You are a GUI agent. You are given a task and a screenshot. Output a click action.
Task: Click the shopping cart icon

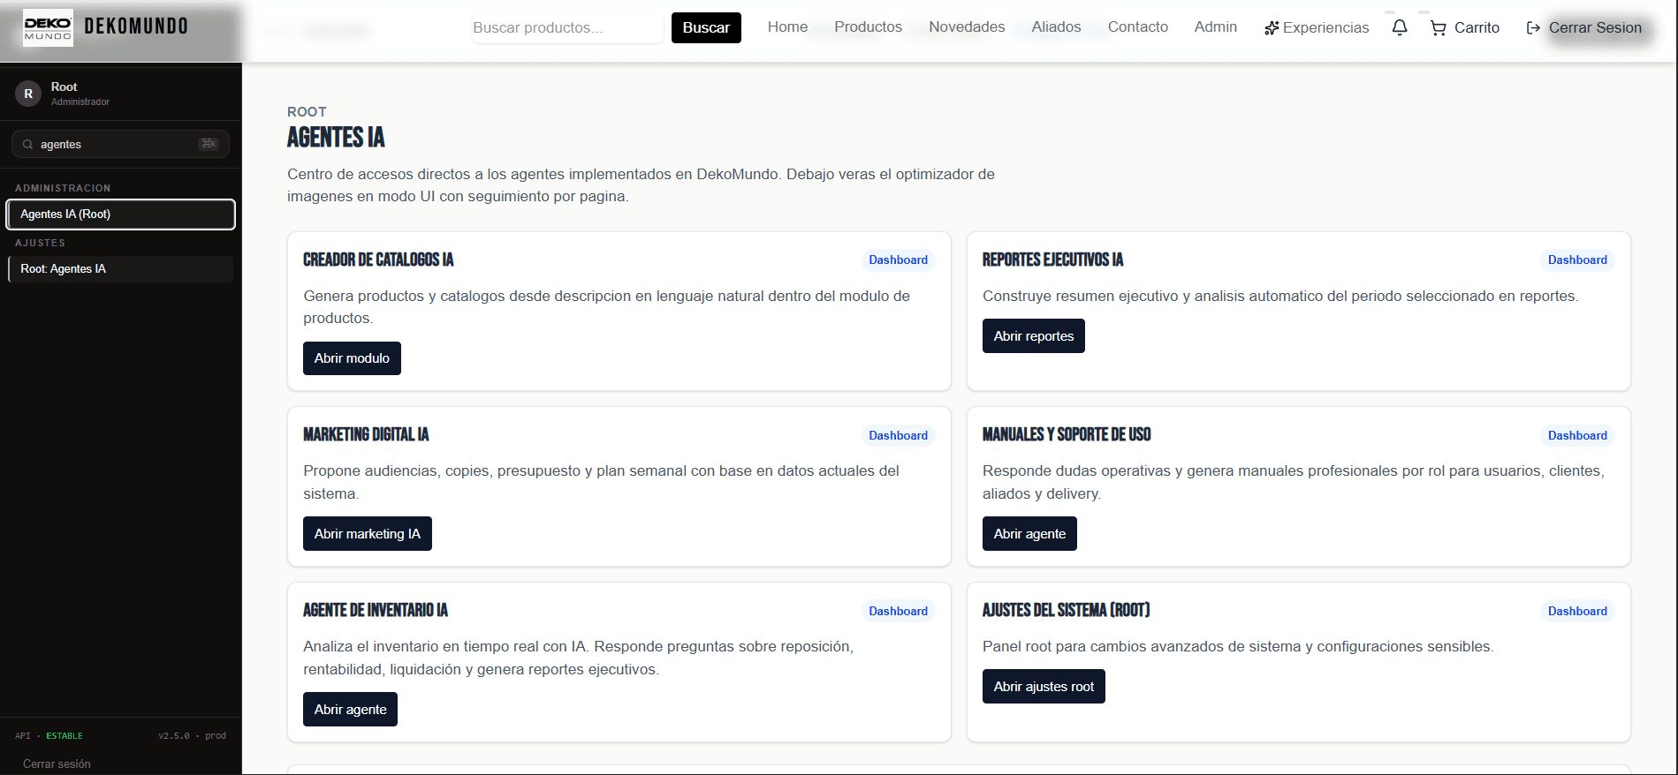tap(1439, 28)
